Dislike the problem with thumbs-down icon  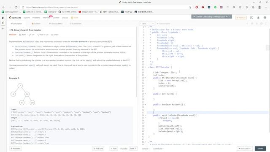click(30, 35)
